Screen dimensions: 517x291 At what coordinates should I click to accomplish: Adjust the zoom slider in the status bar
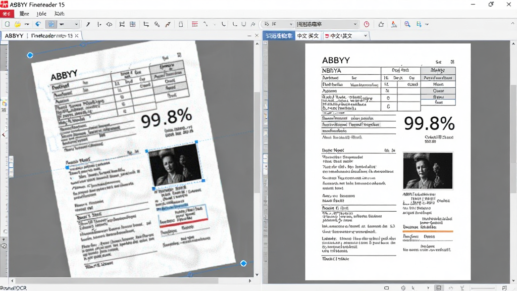point(483,288)
